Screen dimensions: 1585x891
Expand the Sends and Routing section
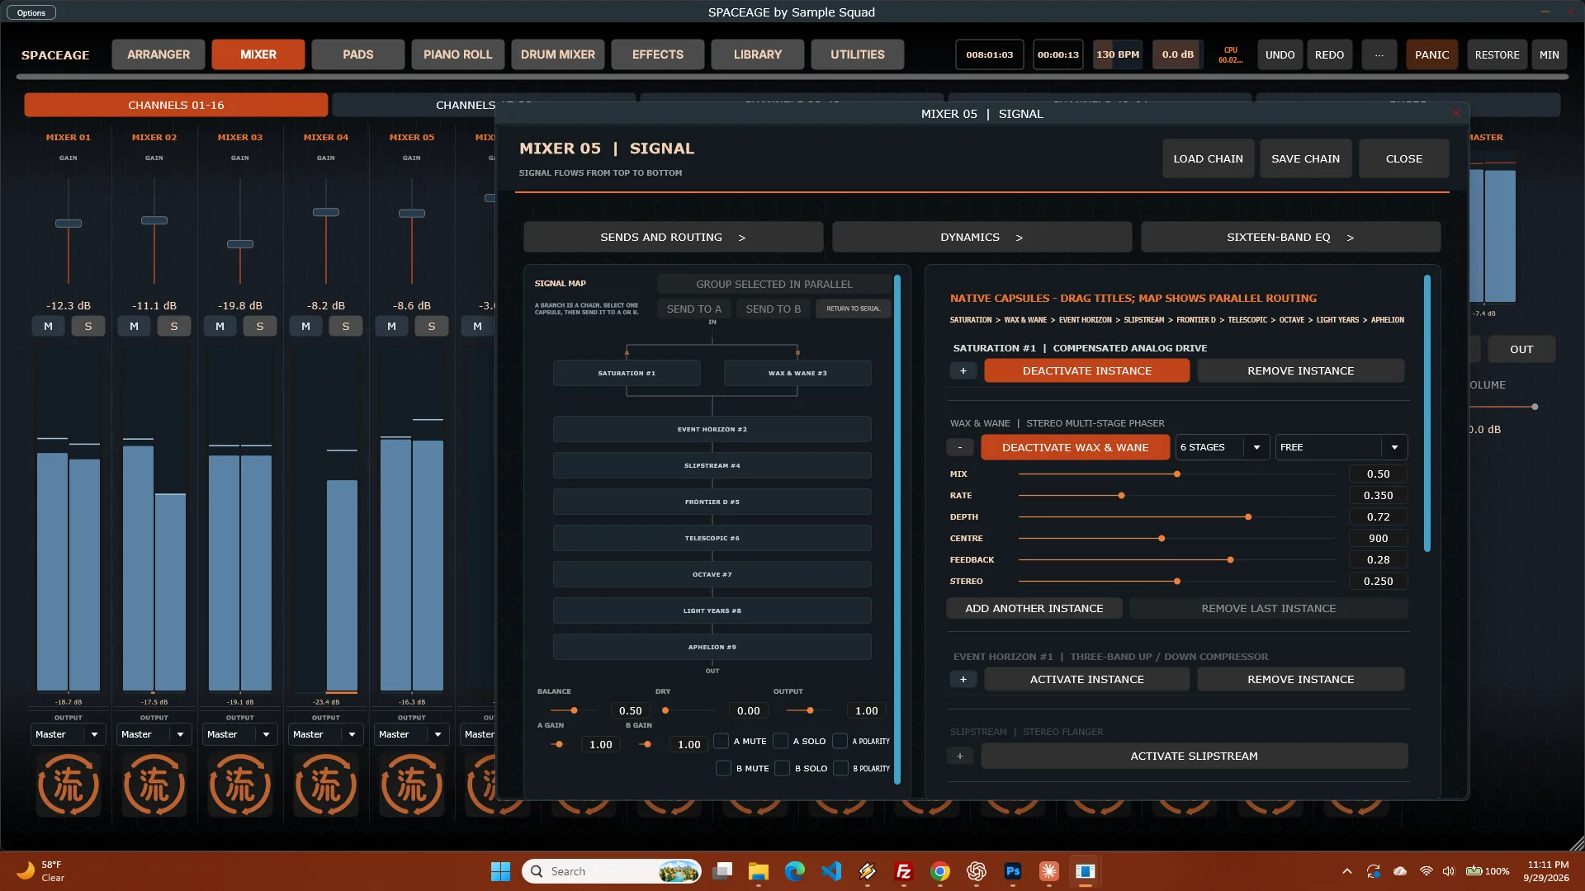673,237
